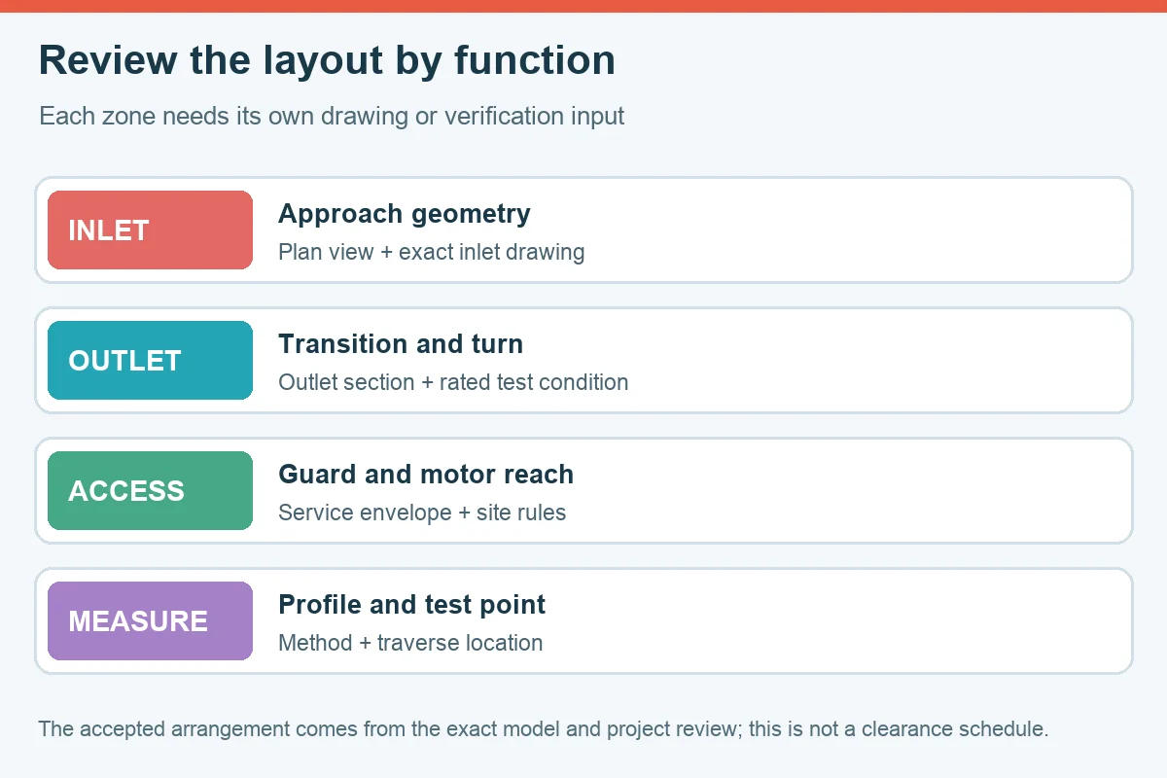Open the Approach geometry heading
This screenshot has height=778, width=1167.
(405, 214)
